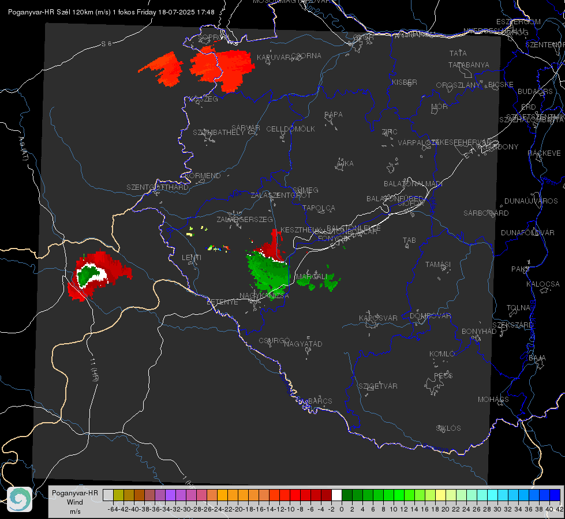Click the KÖRMEND city label
Viewport: 565px width, 519px height.
click(x=203, y=176)
